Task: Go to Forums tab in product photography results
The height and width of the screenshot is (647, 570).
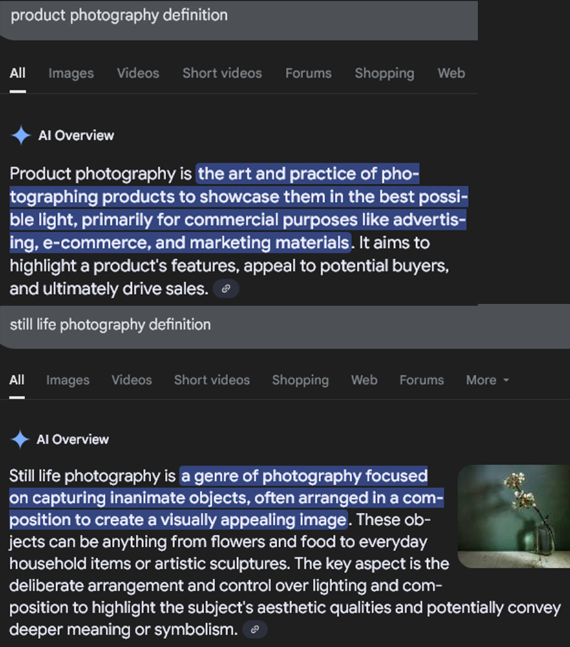Action: 308,73
